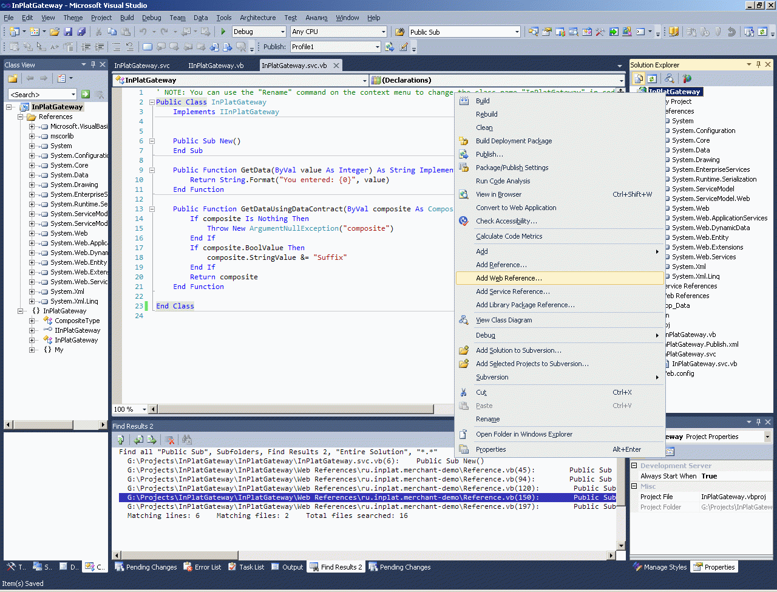
Task: Open the Any CPU platform dropdown
Action: 383,32
